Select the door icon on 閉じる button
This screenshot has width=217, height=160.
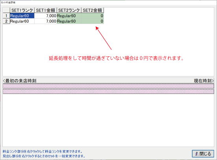click(x=197, y=154)
